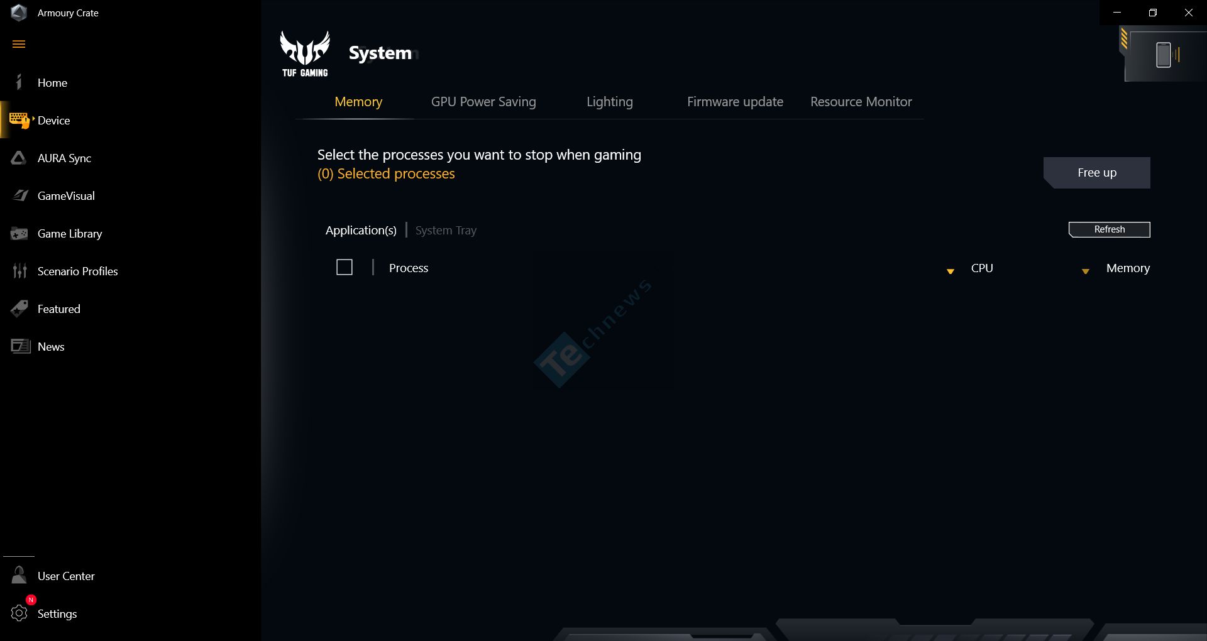The width and height of the screenshot is (1207, 641).
Task: Switch to the Lighting tab
Action: pos(610,102)
